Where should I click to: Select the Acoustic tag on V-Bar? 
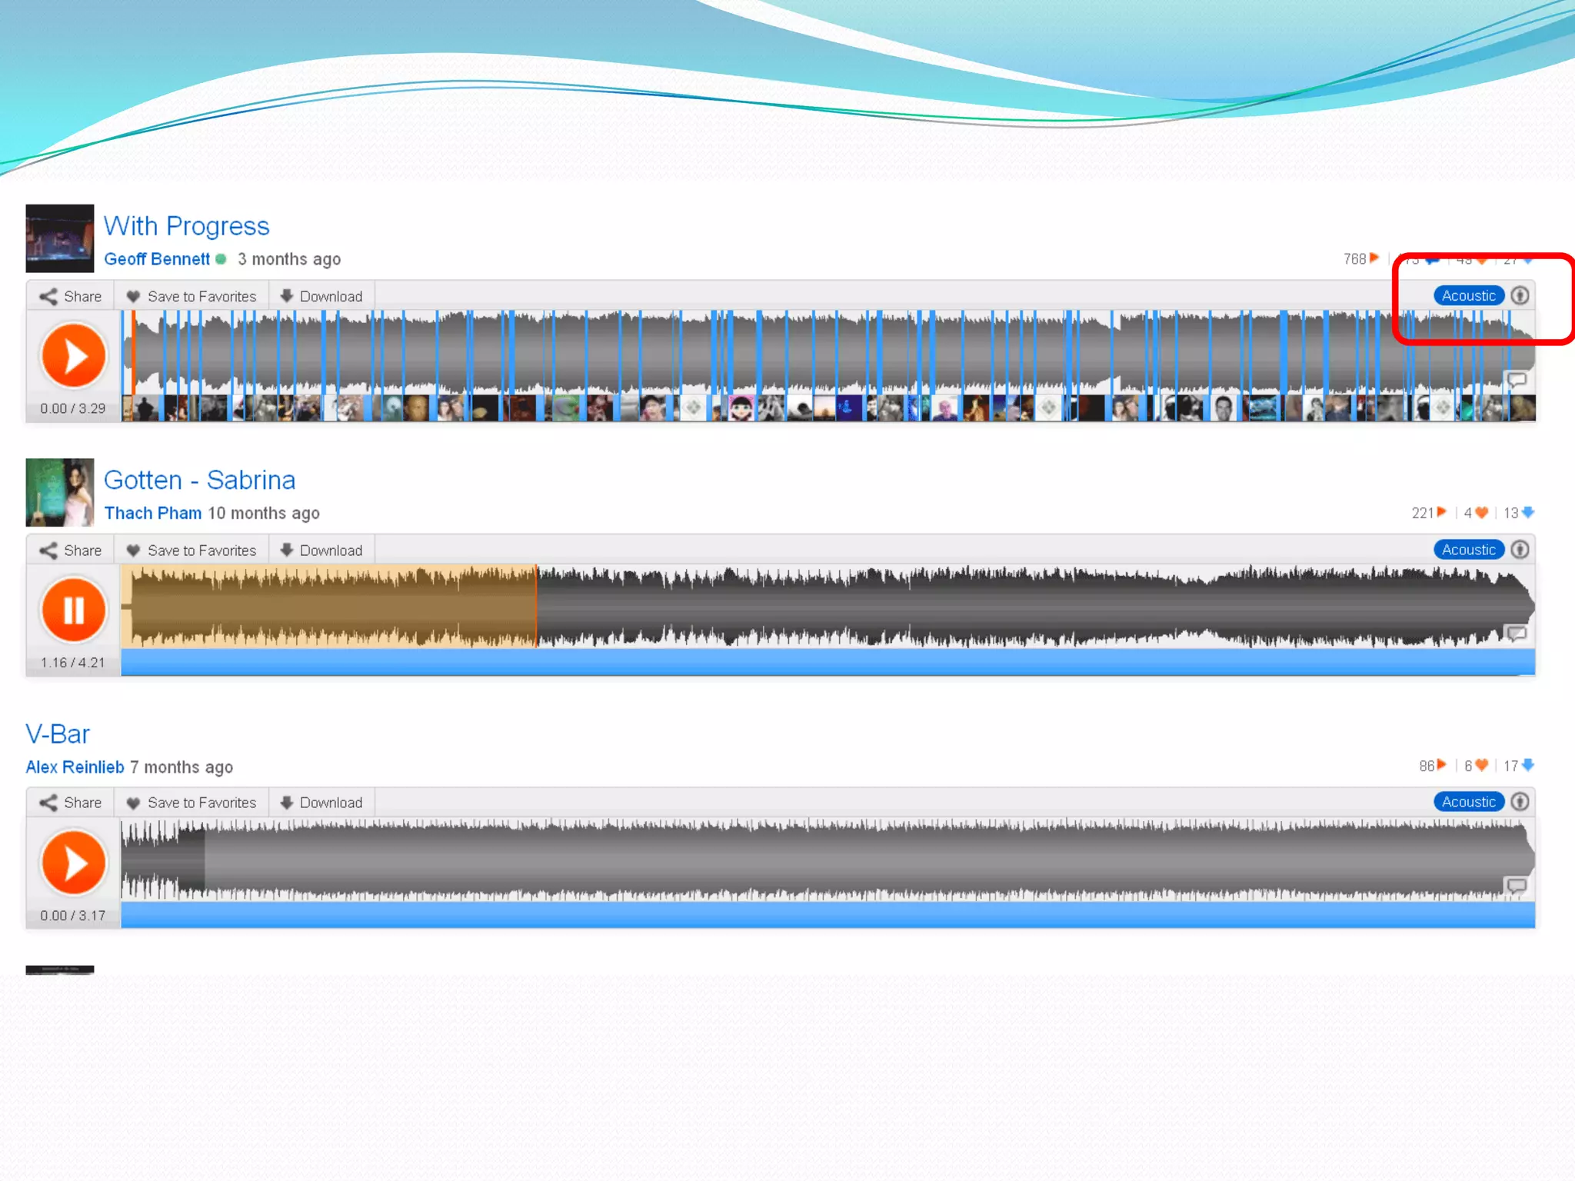point(1468,802)
